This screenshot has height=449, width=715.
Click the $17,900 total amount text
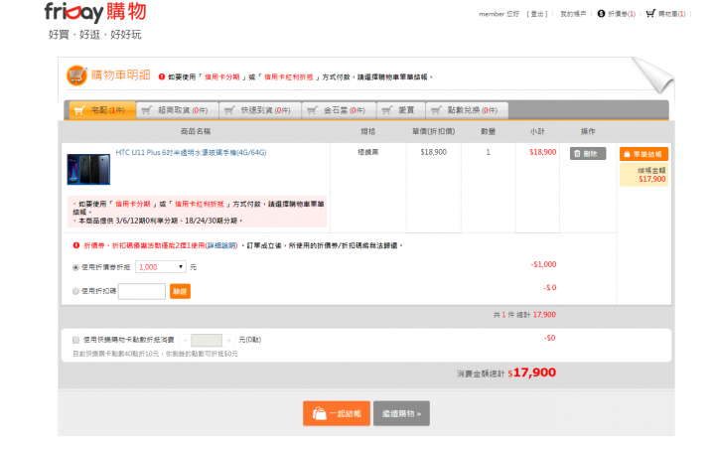coord(531,373)
